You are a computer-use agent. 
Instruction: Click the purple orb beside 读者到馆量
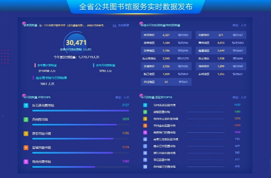pos(24,24)
